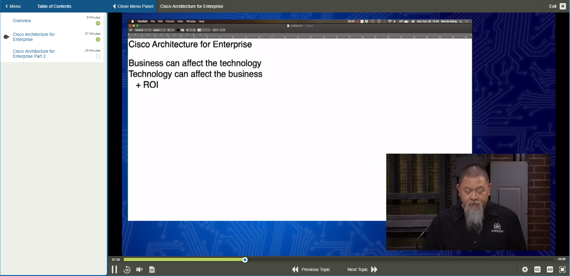570x276 pixels.
Task: Go to Previous Topic
Action: click(311, 269)
